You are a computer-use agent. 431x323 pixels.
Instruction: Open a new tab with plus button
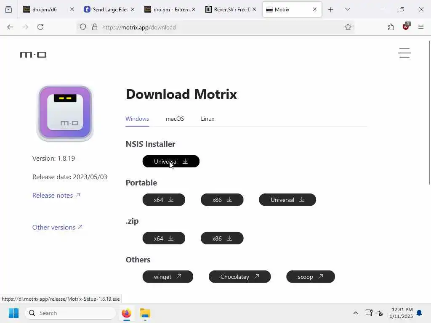(331, 10)
